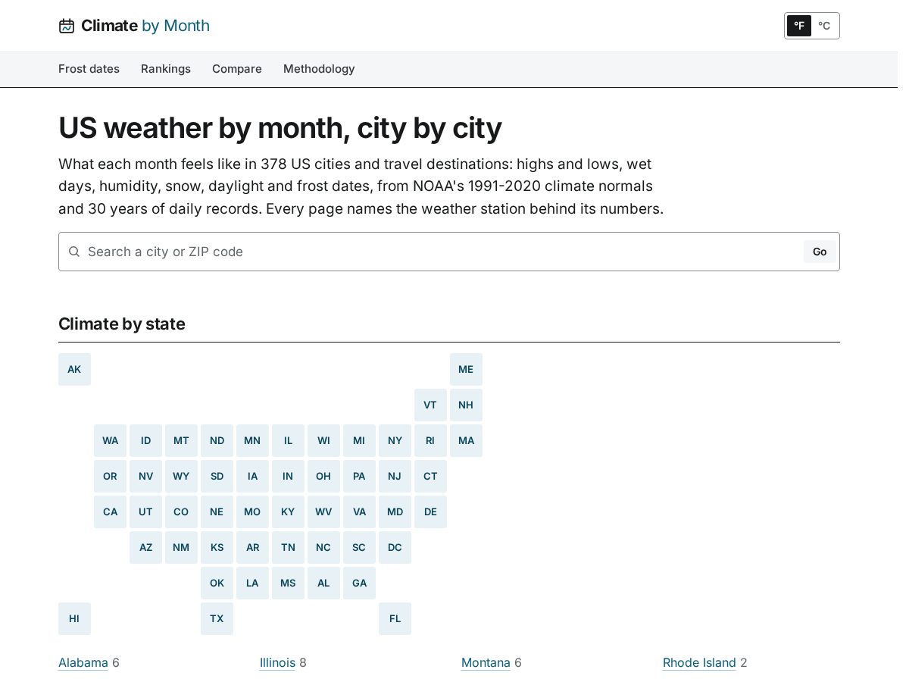Select the OK state tile
This screenshot has height=682, width=909.
coord(217,583)
